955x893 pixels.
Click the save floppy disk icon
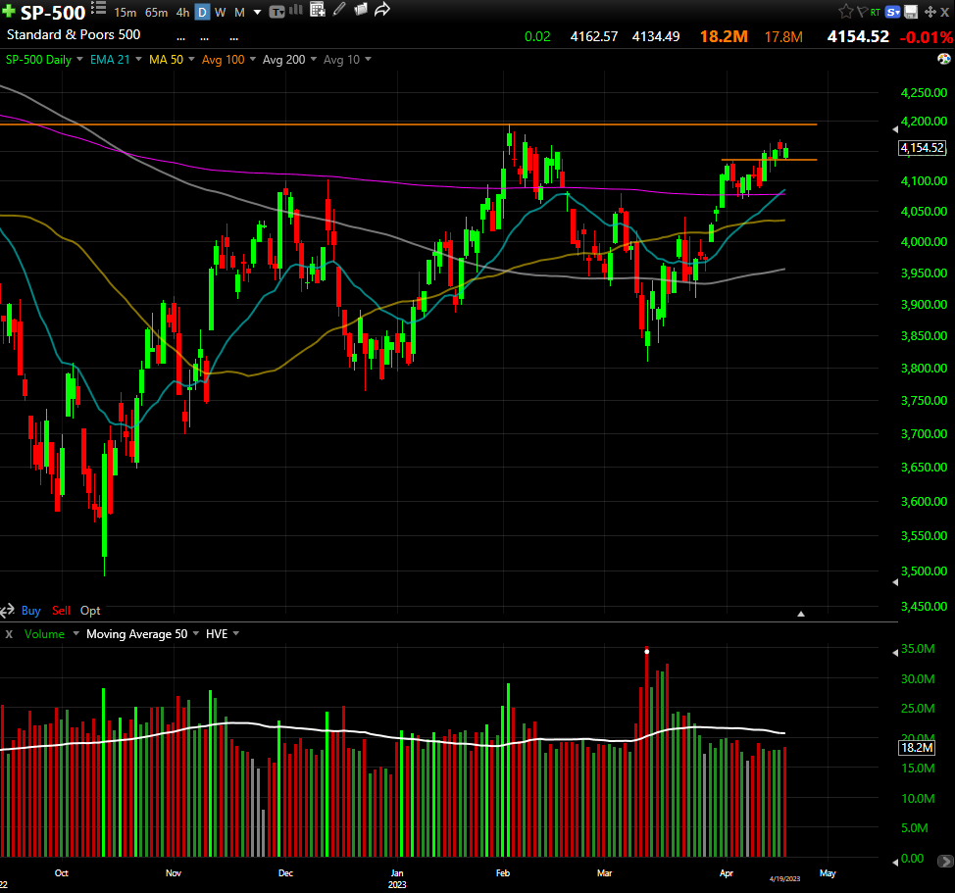[x=911, y=12]
